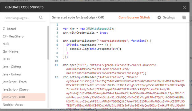The height and width of the screenshot is (111, 192).
Task: Switch to JavaScript - jQuery
Action: 16,89
